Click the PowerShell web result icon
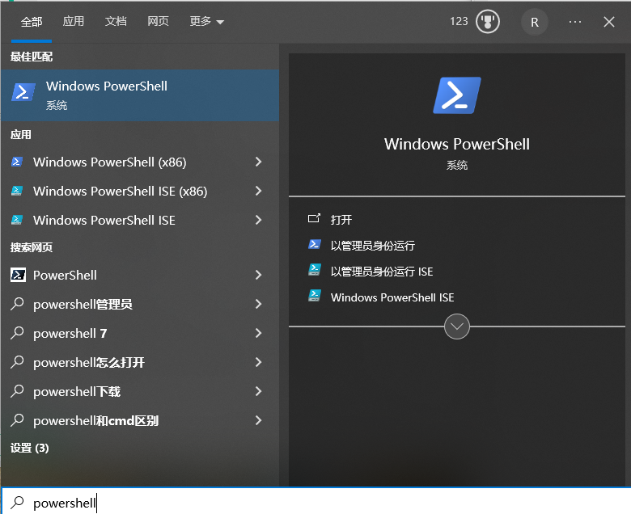This screenshot has width=631, height=514. coord(18,275)
